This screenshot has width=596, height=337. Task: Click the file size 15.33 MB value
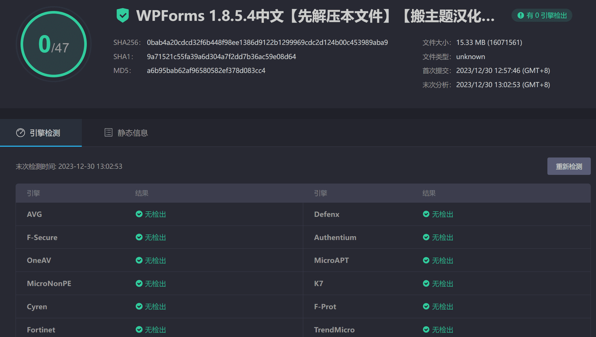click(489, 43)
